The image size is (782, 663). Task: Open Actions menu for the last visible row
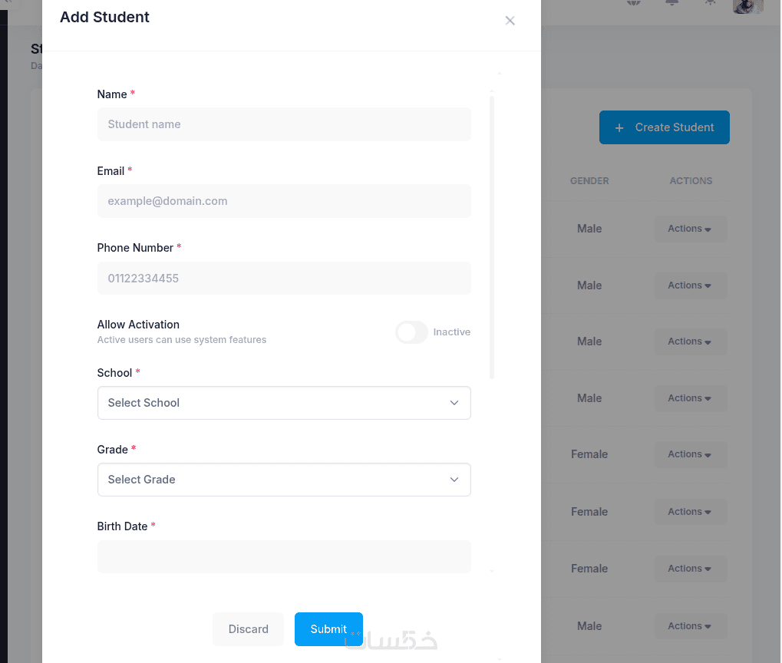coord(690,626)
